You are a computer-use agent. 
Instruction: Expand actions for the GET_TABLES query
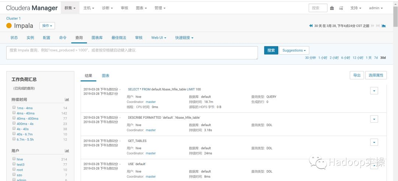click(374, 142)
